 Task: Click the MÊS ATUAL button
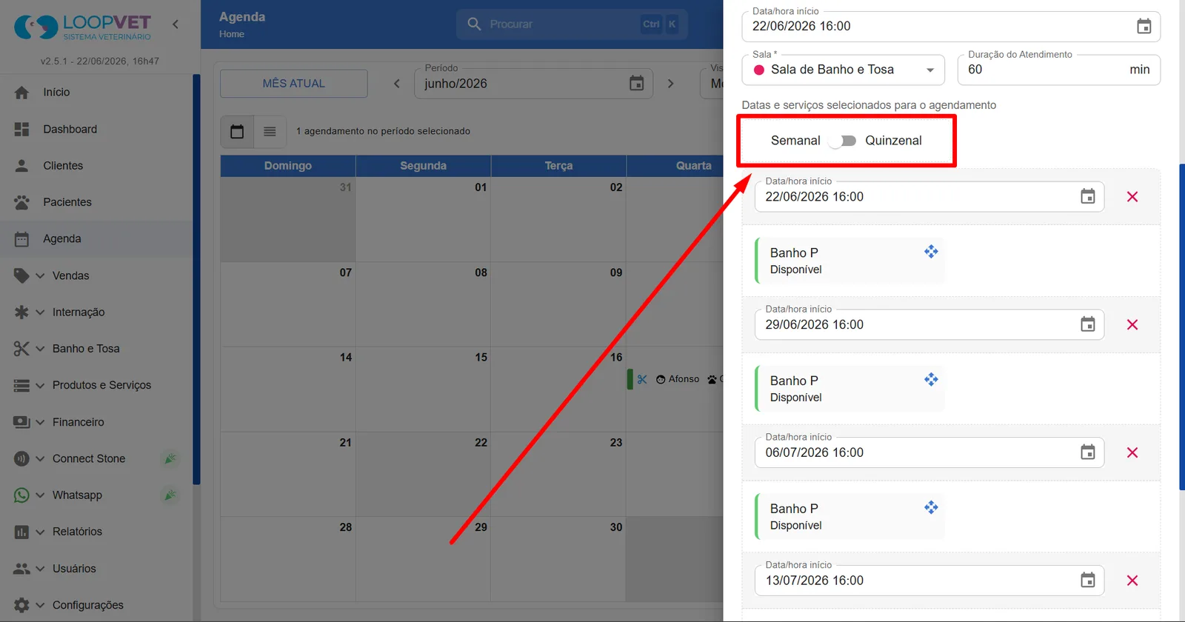point(294,84)
